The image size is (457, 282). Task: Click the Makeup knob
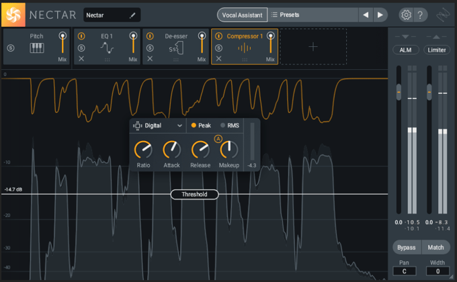click(229, 150)
